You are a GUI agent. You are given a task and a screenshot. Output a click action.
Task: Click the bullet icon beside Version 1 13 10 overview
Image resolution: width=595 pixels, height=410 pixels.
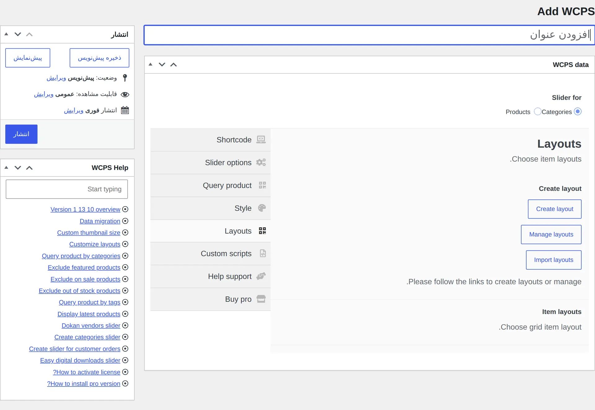(x=125, y=209)
